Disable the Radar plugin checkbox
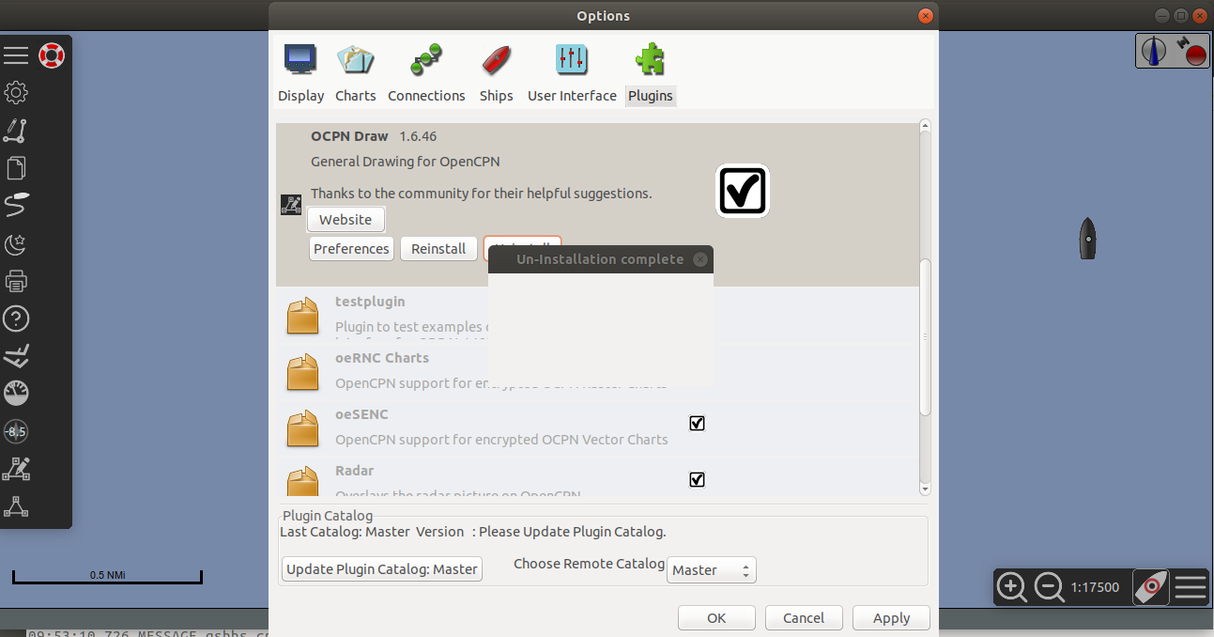The width and height of the screenshot is (1214, 637). click(x=697, y=479)
